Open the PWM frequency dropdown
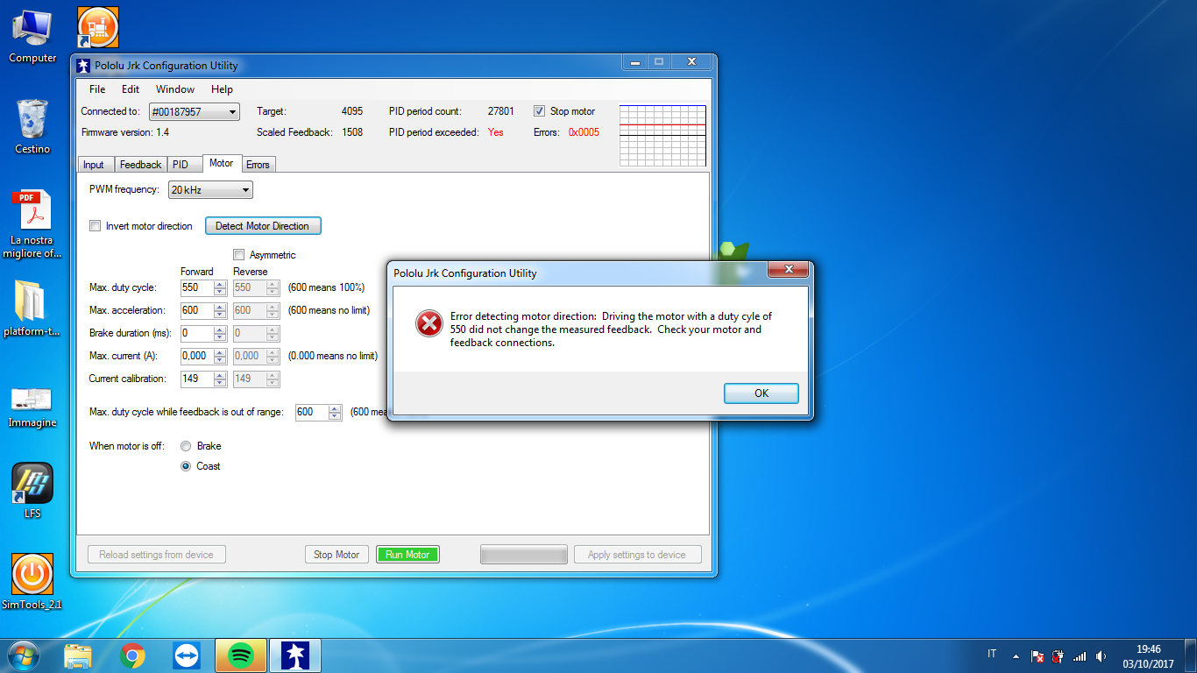1197x673 pixels. [x=210, y=189]
